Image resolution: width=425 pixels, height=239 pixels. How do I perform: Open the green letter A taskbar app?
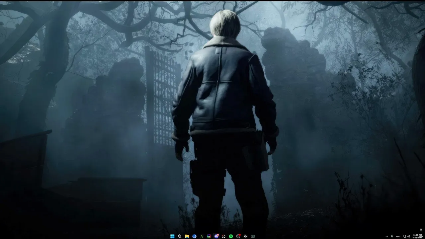point(202,236)
